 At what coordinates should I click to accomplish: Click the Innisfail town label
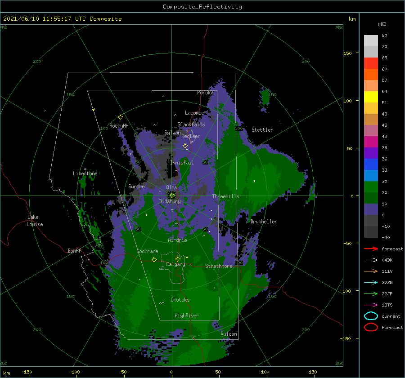[x=182, y=163]
